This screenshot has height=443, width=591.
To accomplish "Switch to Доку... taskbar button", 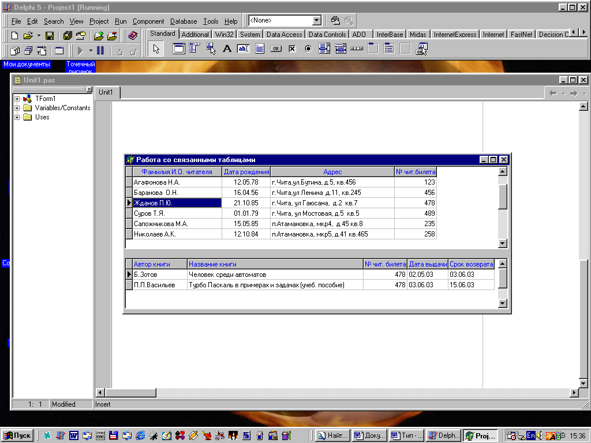I will pos(370,436).
